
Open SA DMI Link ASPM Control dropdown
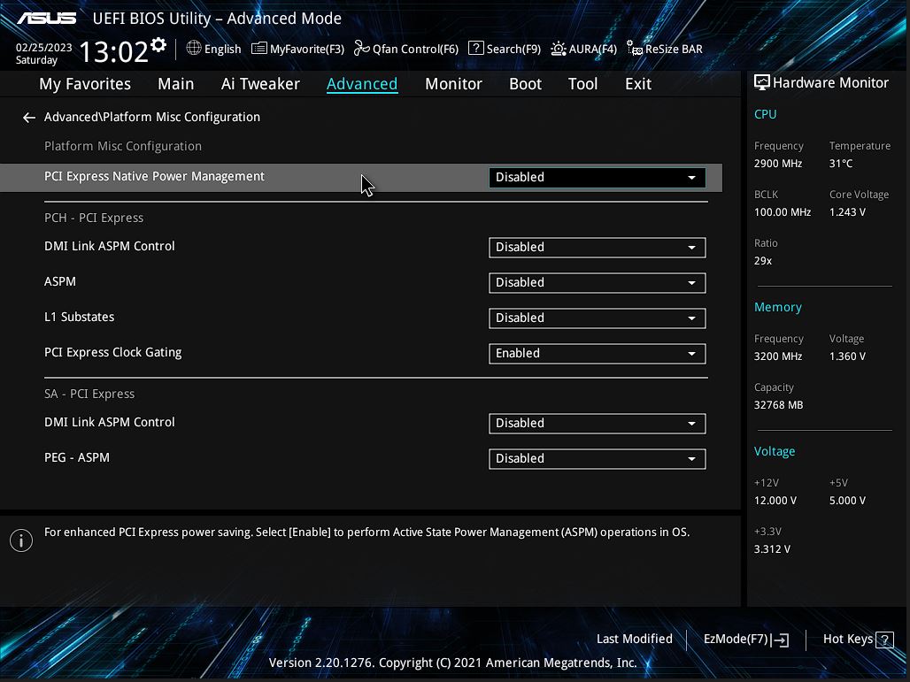[598, 424]
